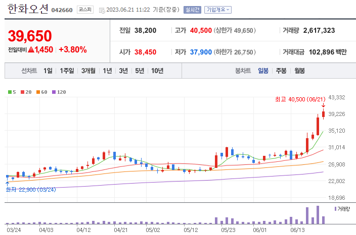Click the tallest volume bar in the volume chart

(318, 215)
